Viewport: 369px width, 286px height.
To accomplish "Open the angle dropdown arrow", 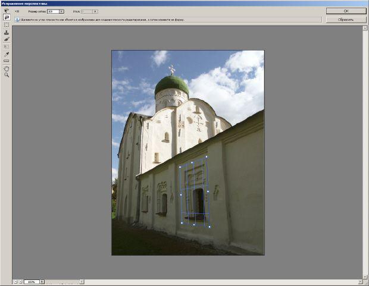I will coord(95,11).
